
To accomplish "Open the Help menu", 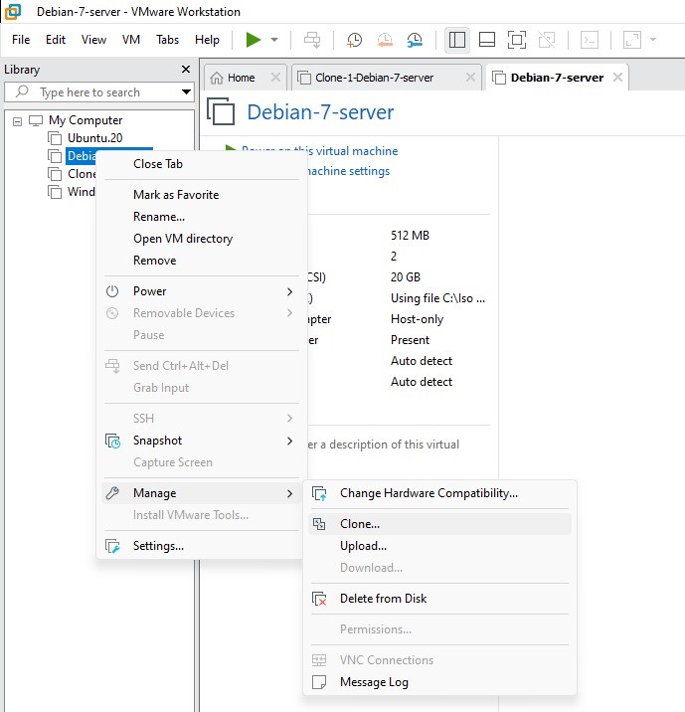I will (207, 40).
